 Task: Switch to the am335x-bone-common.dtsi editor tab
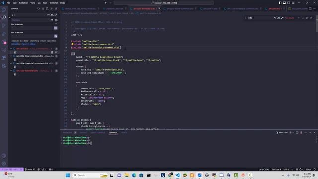click(x=180, y=9)
